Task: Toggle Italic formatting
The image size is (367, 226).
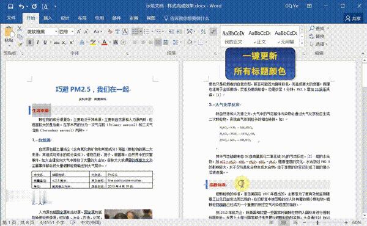Action: [x=37, y=43]
